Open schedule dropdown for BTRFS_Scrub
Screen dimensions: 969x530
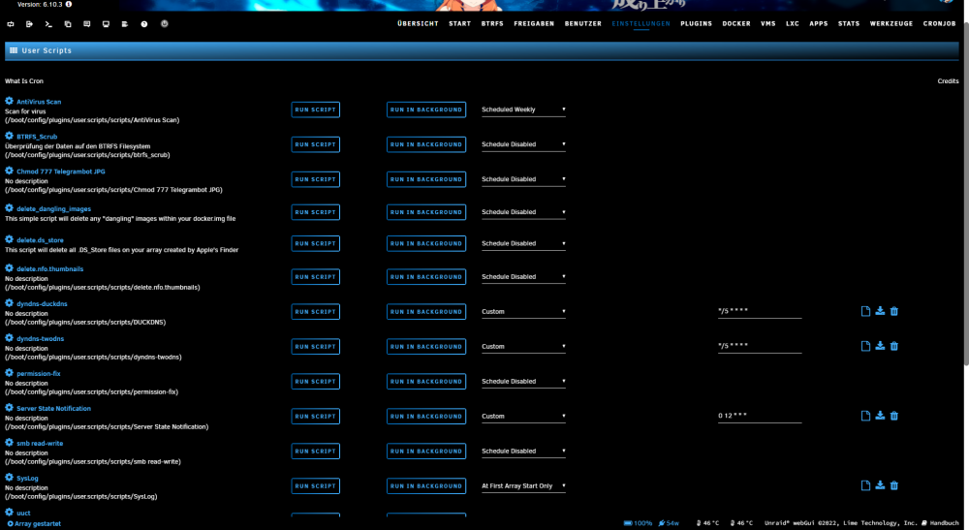pyautogui.click(x=523, y=144)
